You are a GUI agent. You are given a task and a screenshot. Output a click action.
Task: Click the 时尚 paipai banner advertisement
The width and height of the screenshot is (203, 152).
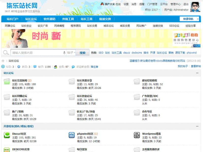tap(101, 39)
